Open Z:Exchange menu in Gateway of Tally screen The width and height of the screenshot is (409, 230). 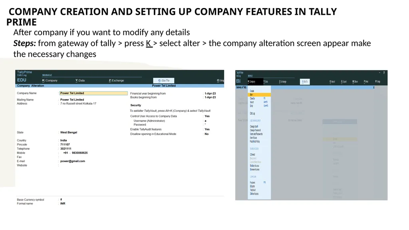point(283,81)
